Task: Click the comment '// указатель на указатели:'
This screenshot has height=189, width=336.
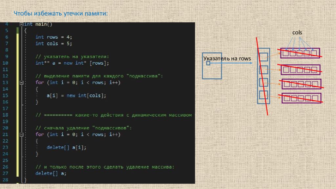Action: click(72, 56)
